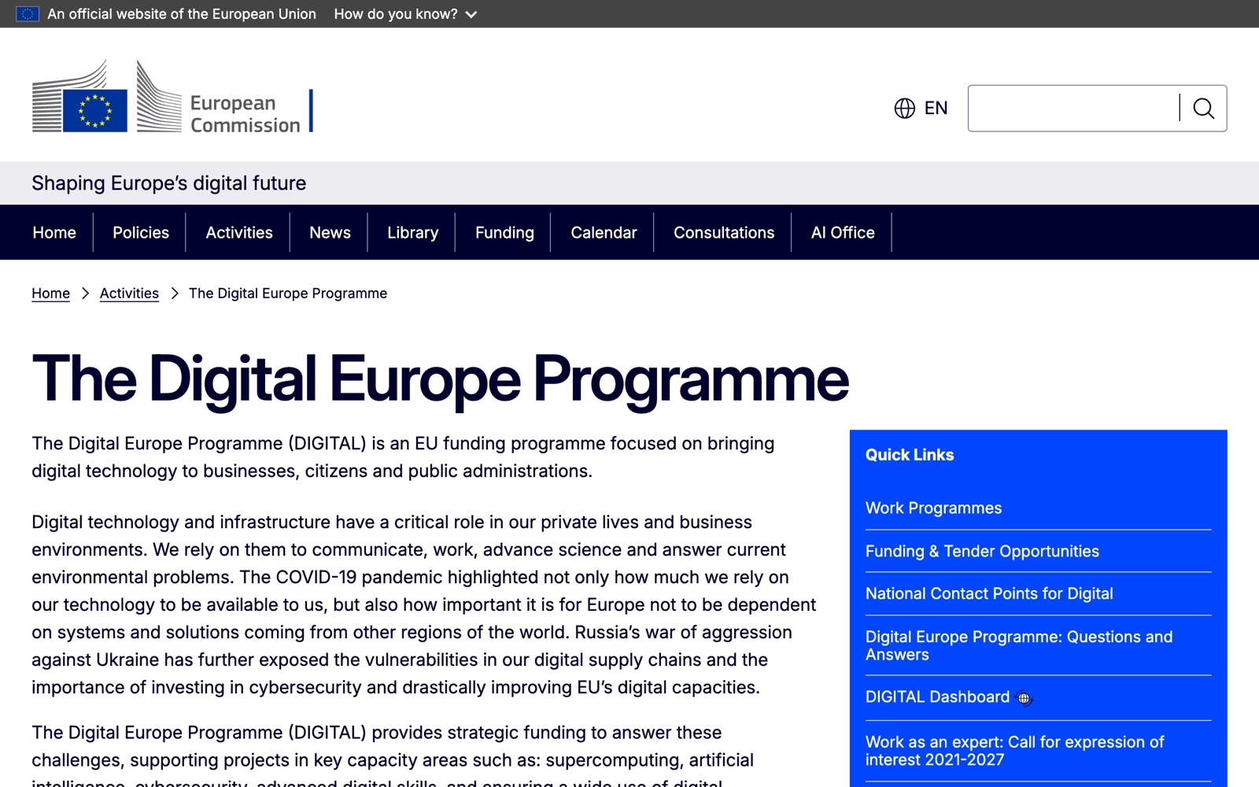Open the AI Office menu item
The width and height of the screenshot is (1259, 787).
pos(843,232)
